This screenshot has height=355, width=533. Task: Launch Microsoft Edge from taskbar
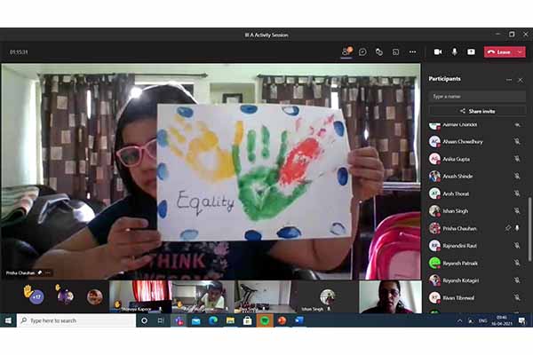tap(213, 320)
